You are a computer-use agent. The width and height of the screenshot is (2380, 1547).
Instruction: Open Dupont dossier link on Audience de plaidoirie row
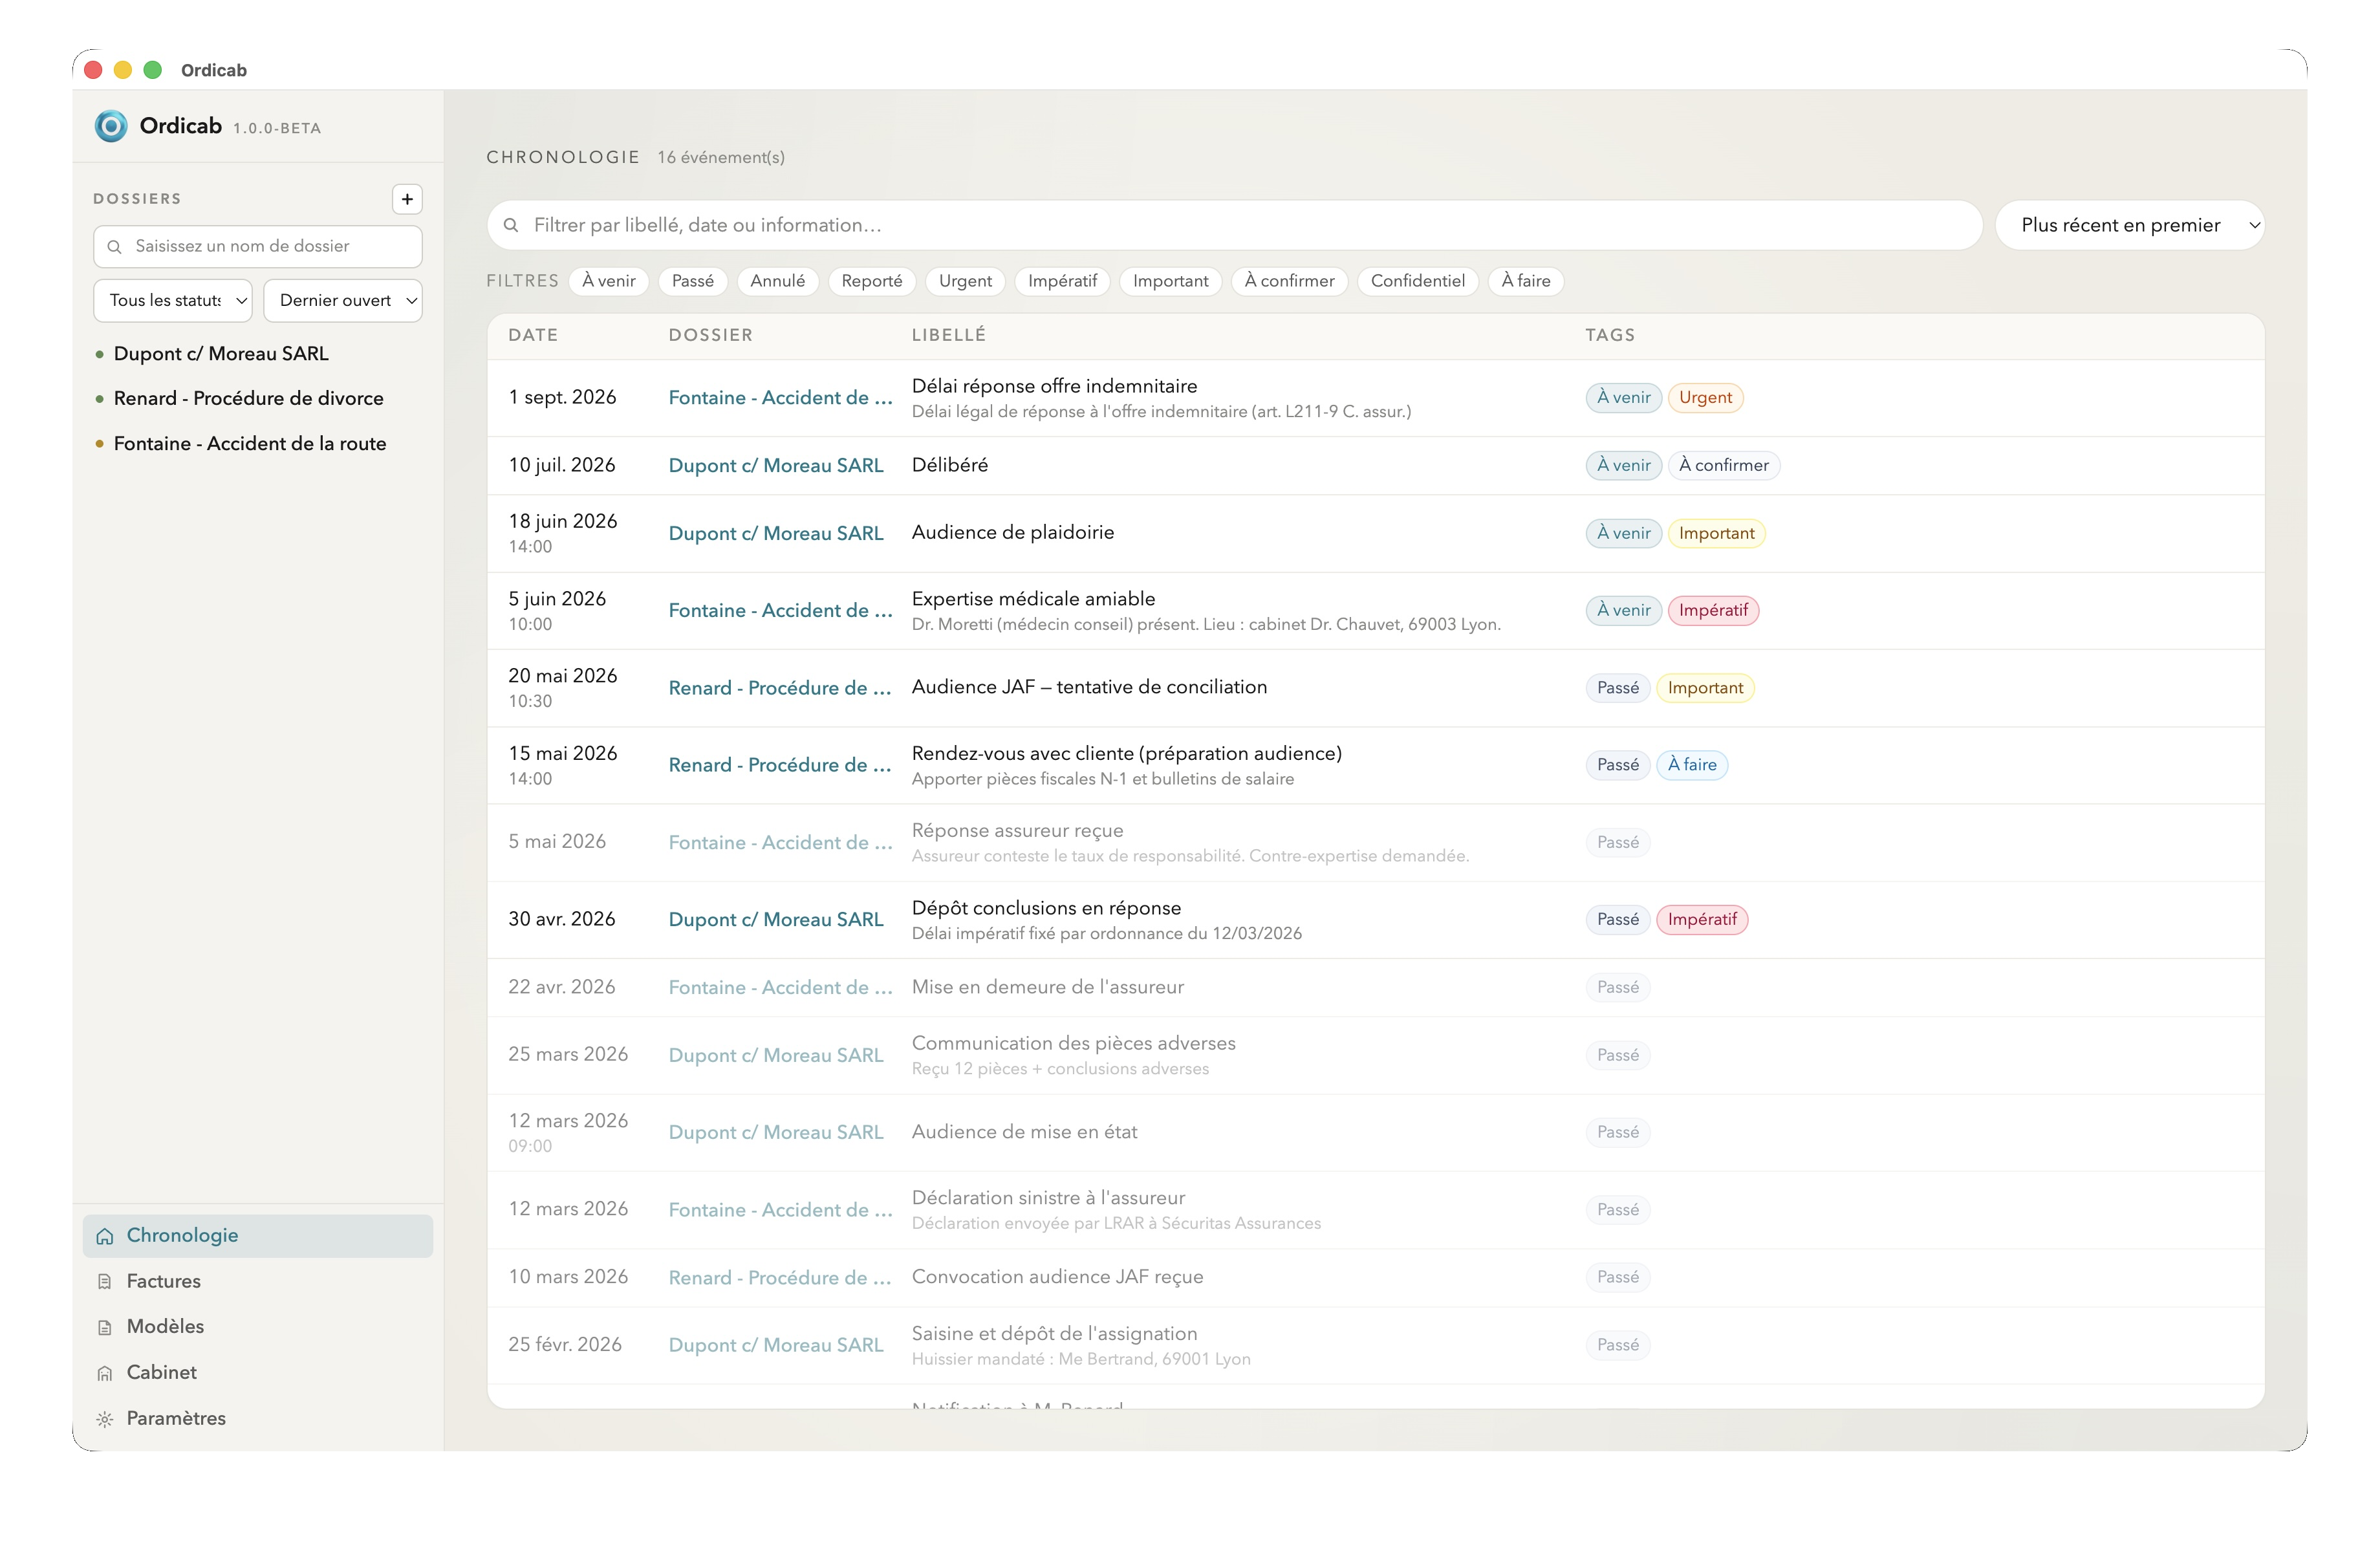(x=776, y=534)
